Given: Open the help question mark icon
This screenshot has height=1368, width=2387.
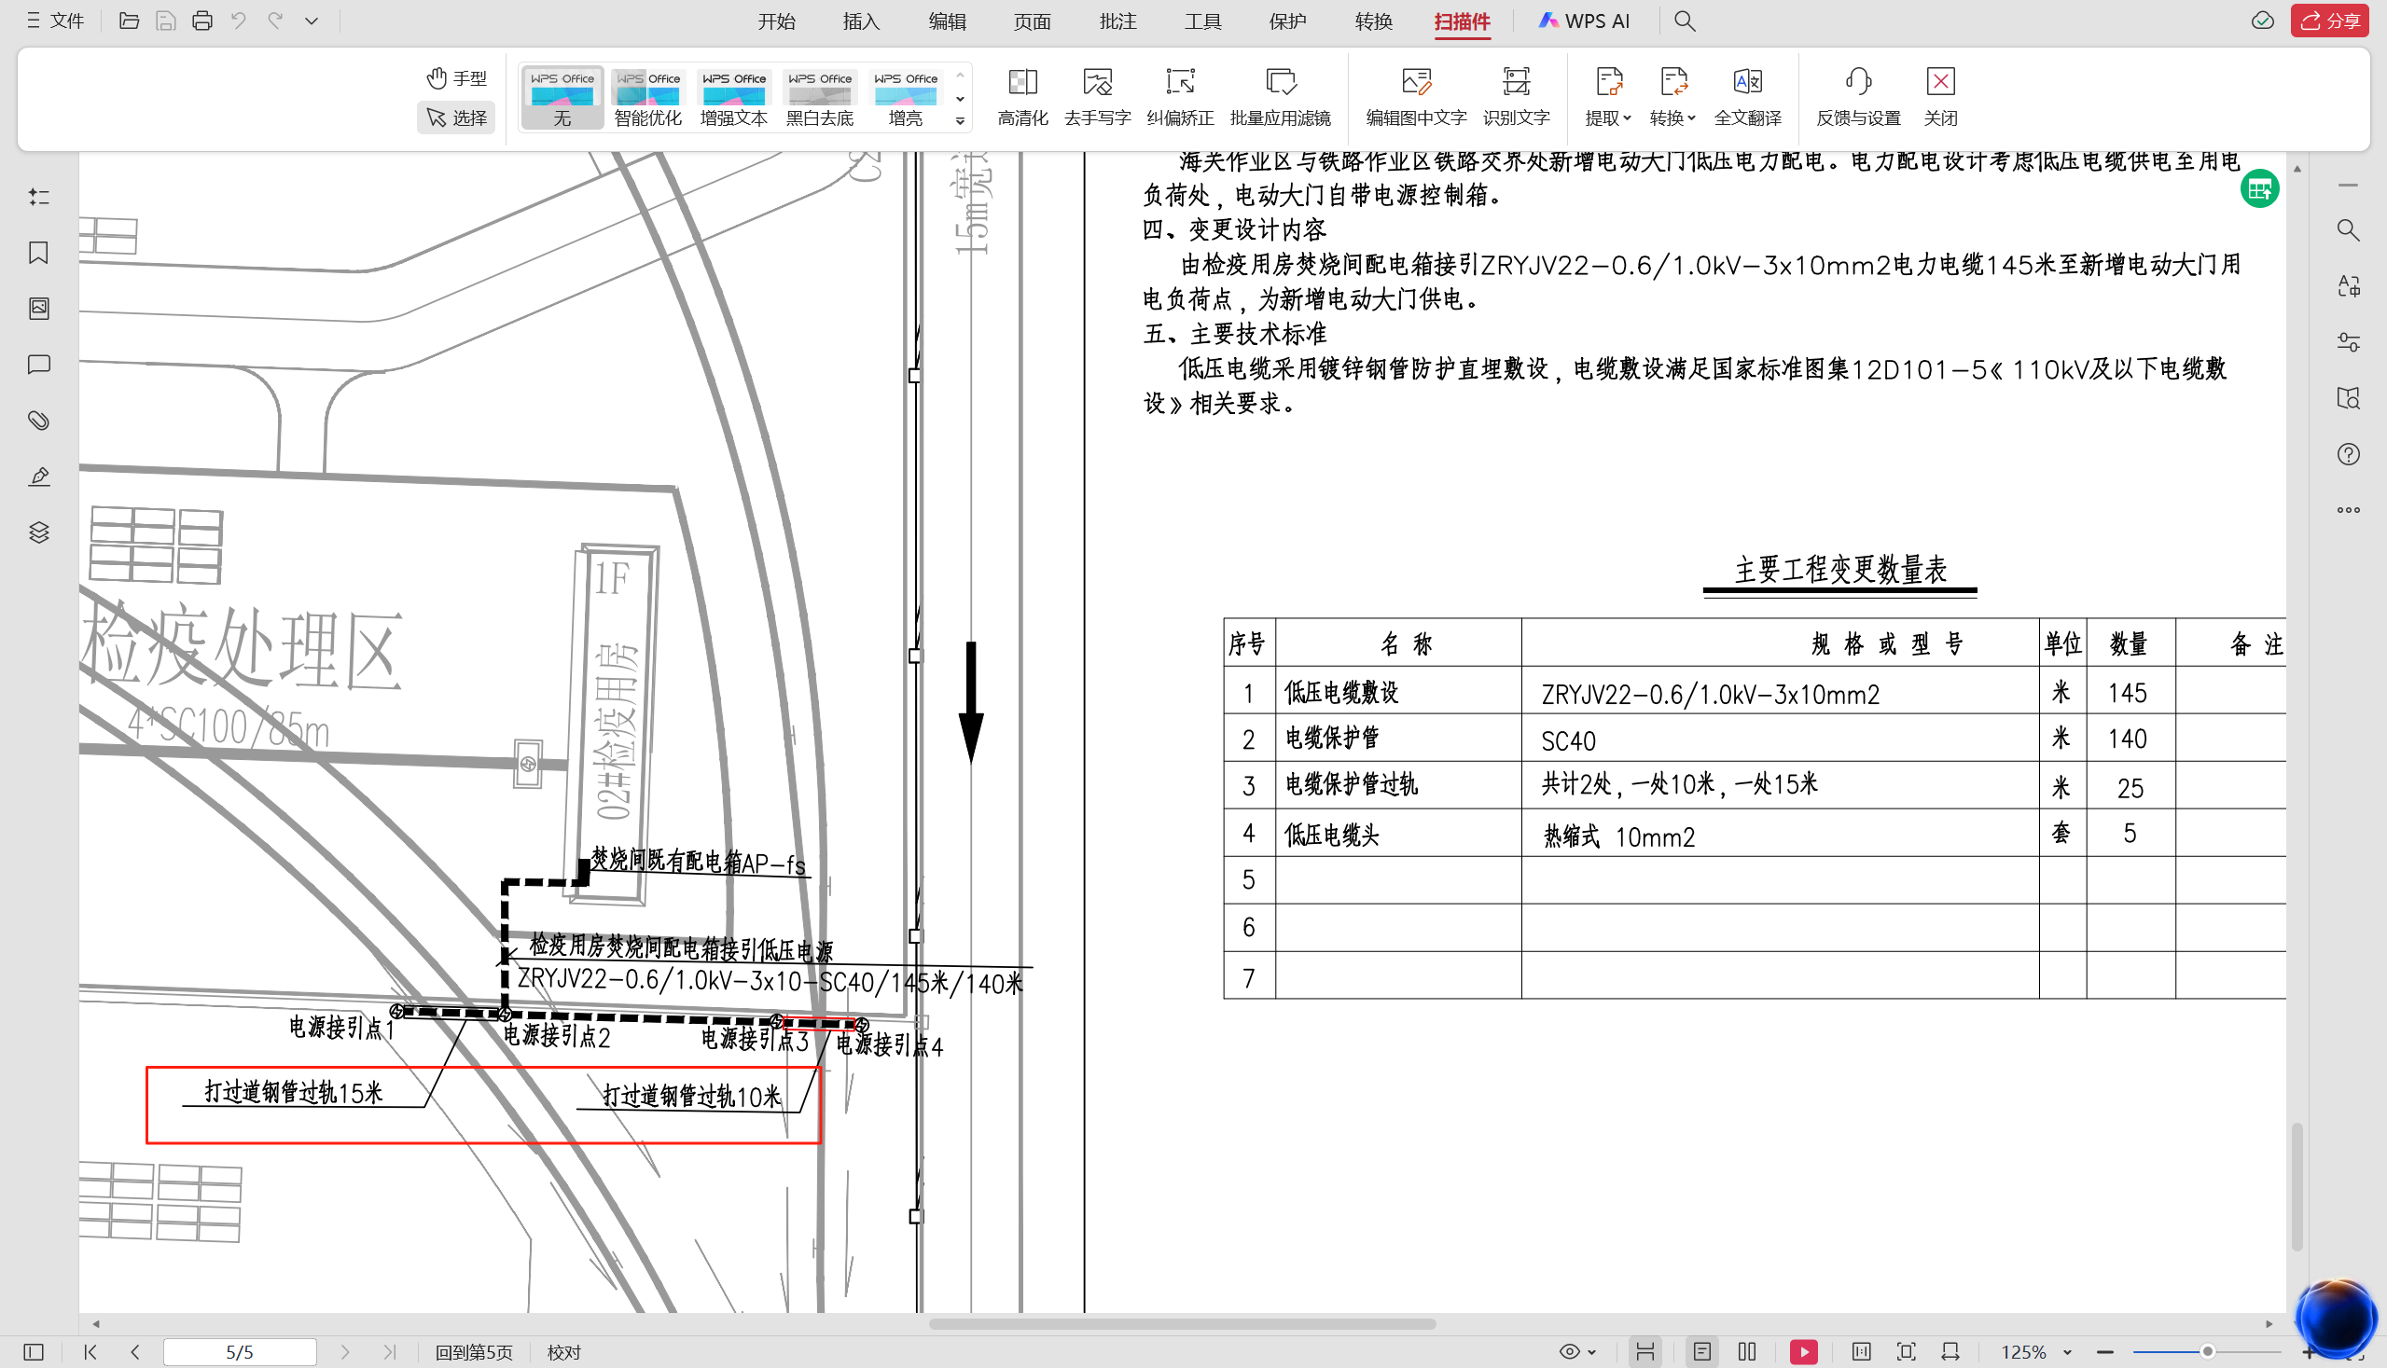Looking at the screenshot, I should tap(2348, 454).
